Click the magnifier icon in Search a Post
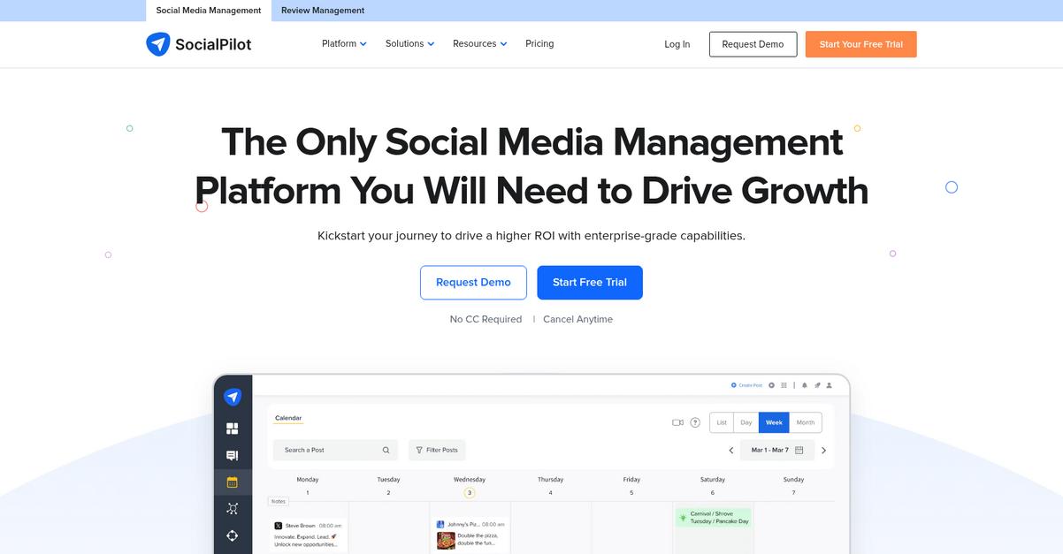This screenshot has height=554, width=1063. [x=386, y=450]
